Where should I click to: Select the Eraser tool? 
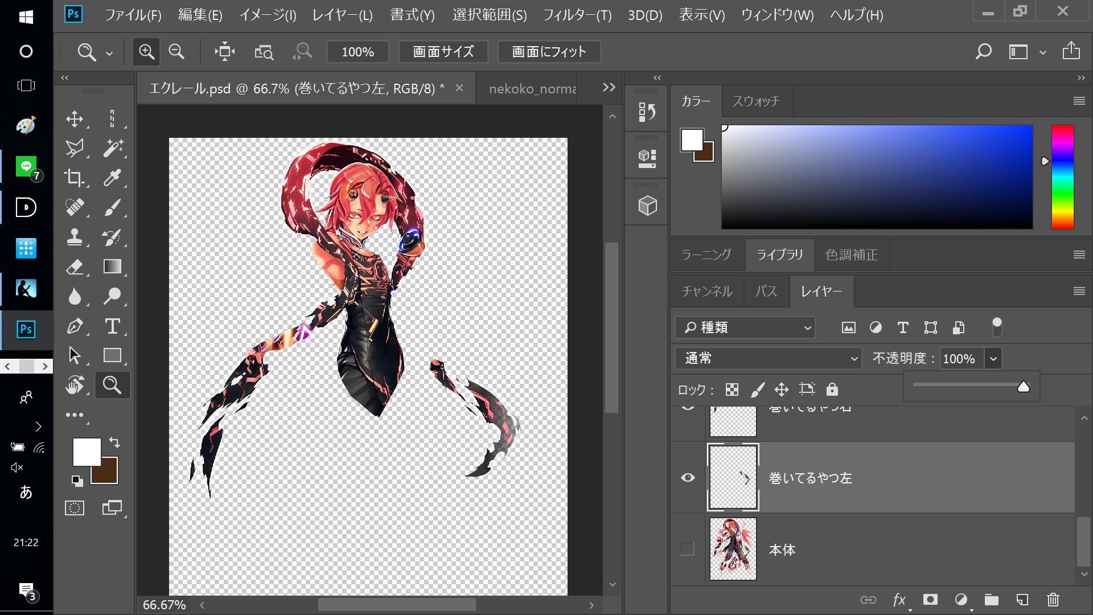click(75, 267)
